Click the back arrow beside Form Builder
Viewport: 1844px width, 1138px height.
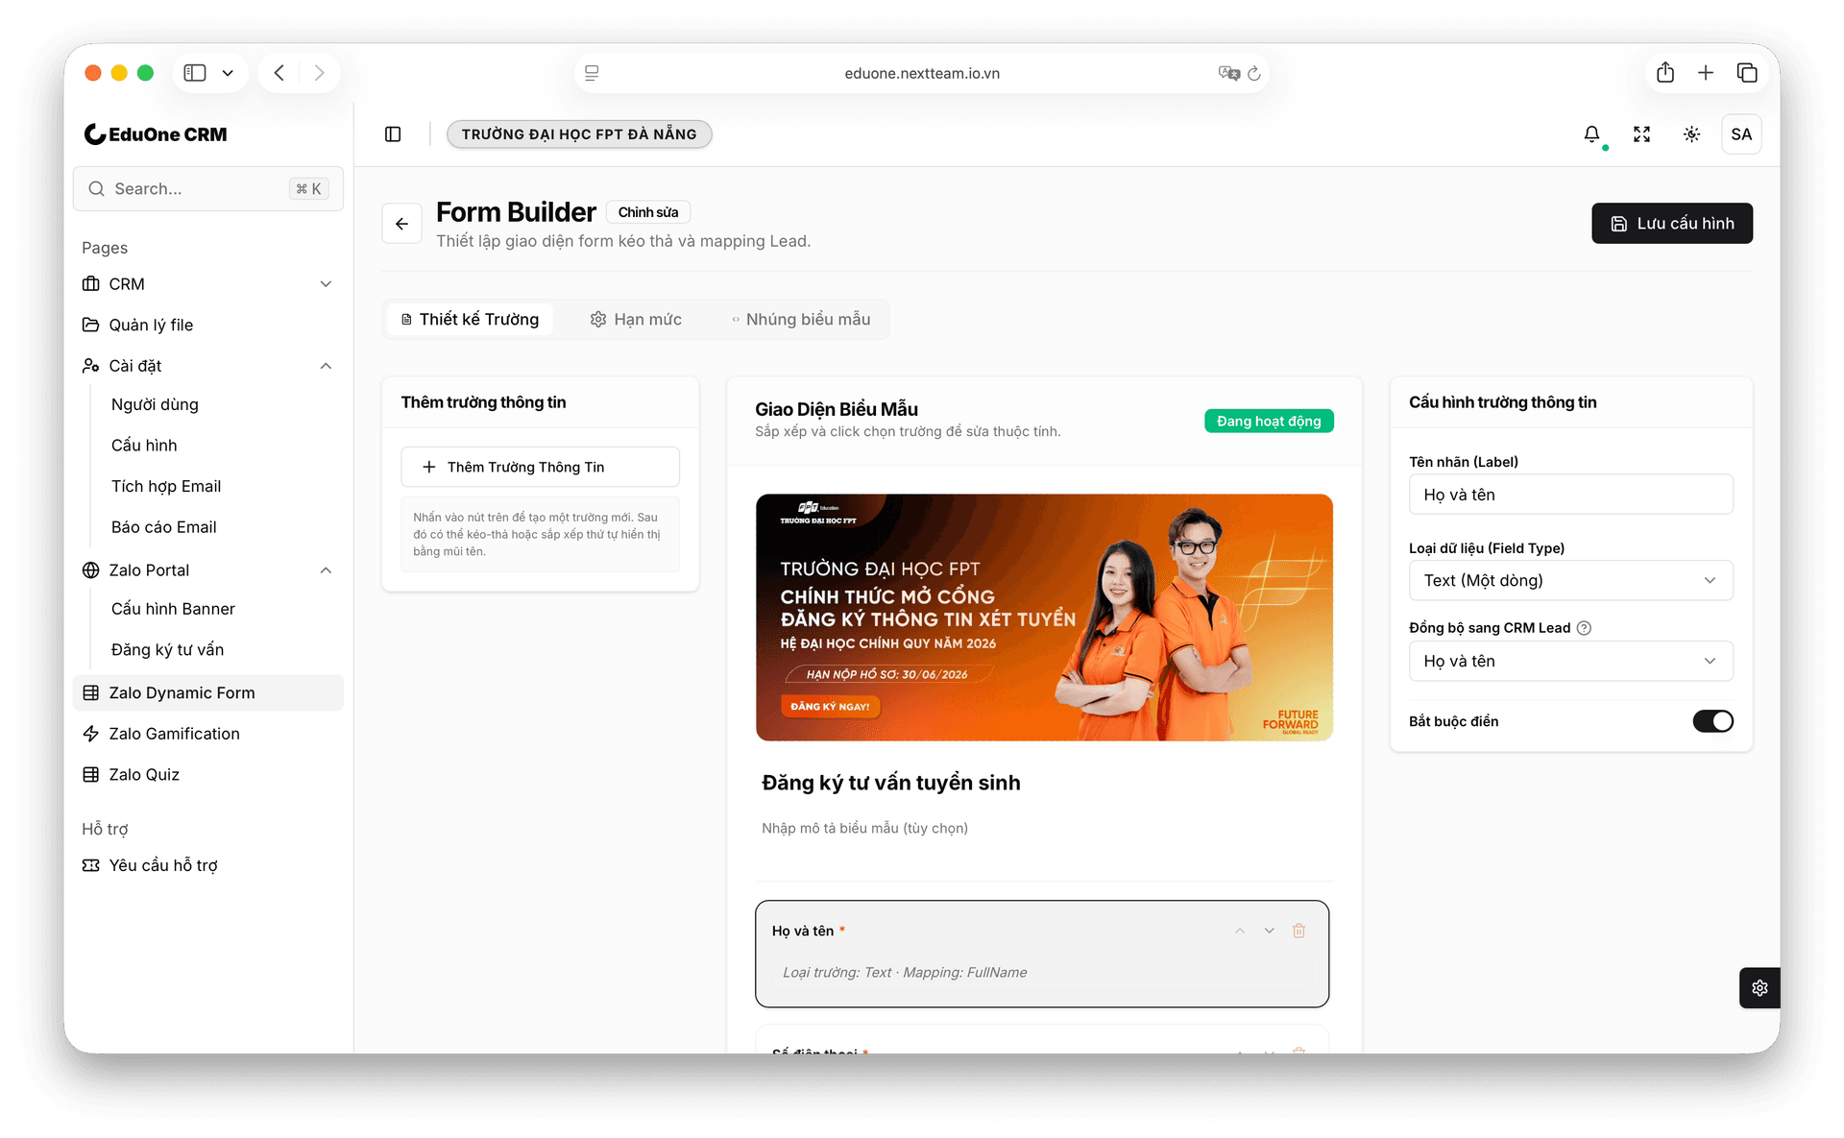click(x=401, y=224)
